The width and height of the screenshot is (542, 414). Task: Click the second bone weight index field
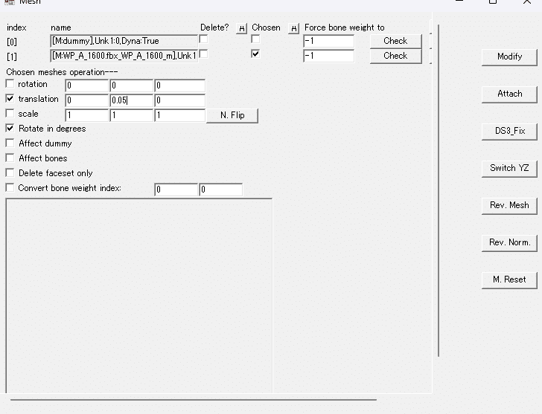click(221, 190)
